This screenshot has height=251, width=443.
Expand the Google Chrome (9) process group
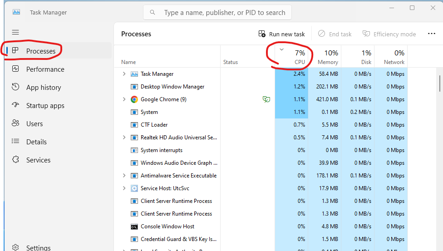124,99
